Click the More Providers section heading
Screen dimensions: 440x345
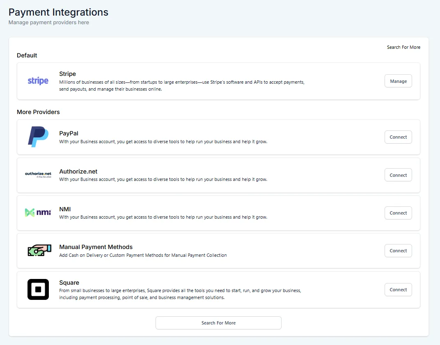38,112
